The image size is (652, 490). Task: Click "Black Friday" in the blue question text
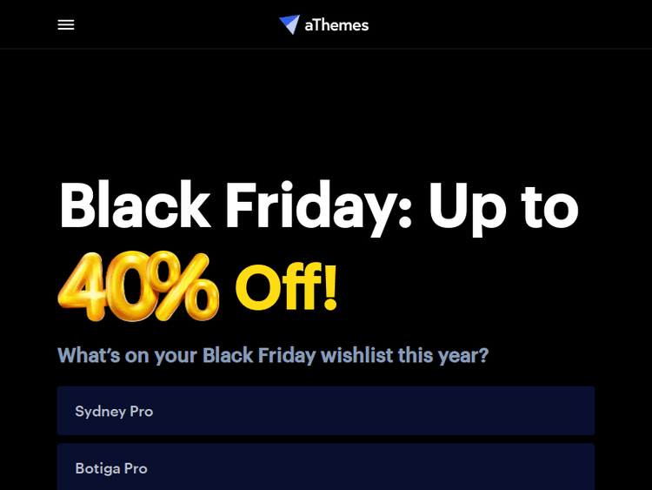[259, 355]
